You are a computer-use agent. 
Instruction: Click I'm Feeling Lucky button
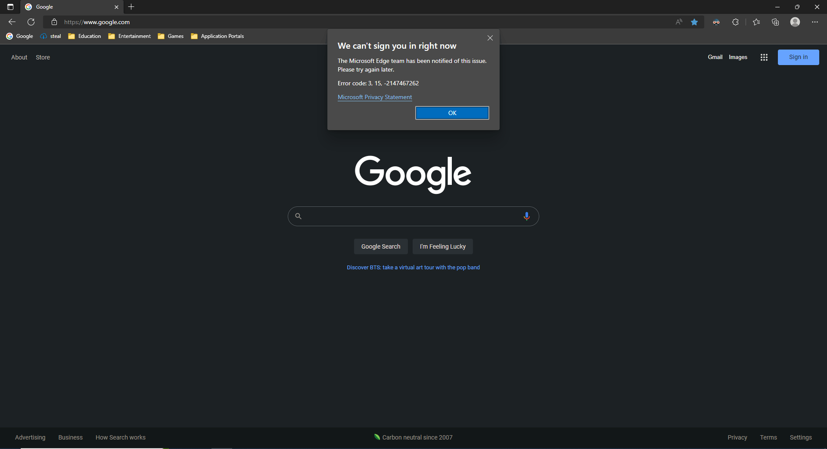[443, 246]
